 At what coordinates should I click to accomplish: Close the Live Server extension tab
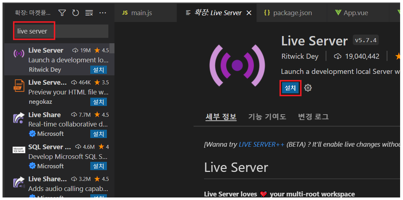(249, 13)
